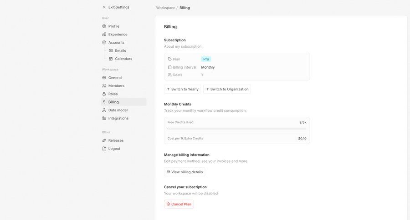
Task: Click the Monthly Credits heading
Action: [178, 104]
